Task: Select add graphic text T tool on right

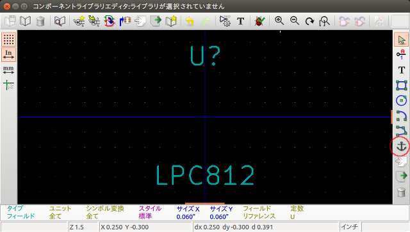Action: (402, 70)
